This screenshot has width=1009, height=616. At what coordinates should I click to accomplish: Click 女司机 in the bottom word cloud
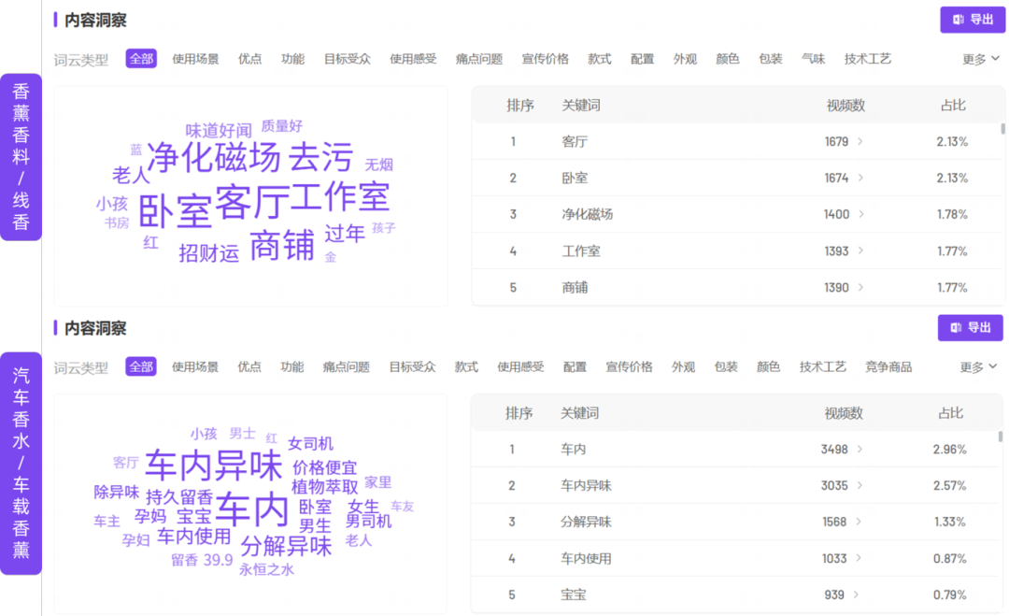click(x=310, y=443)
